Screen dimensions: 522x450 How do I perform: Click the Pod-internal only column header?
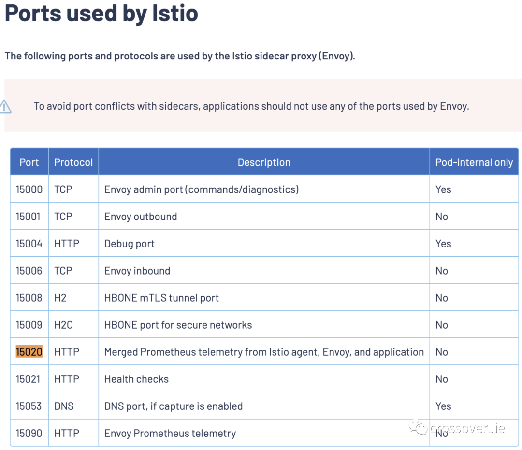coord(474,162)
